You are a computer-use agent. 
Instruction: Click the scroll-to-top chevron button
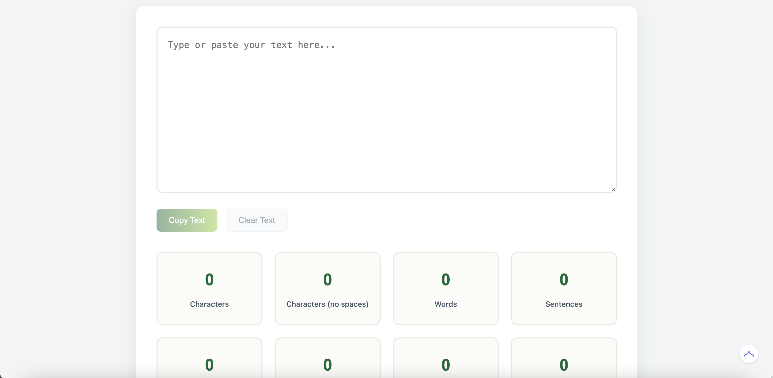749,354
